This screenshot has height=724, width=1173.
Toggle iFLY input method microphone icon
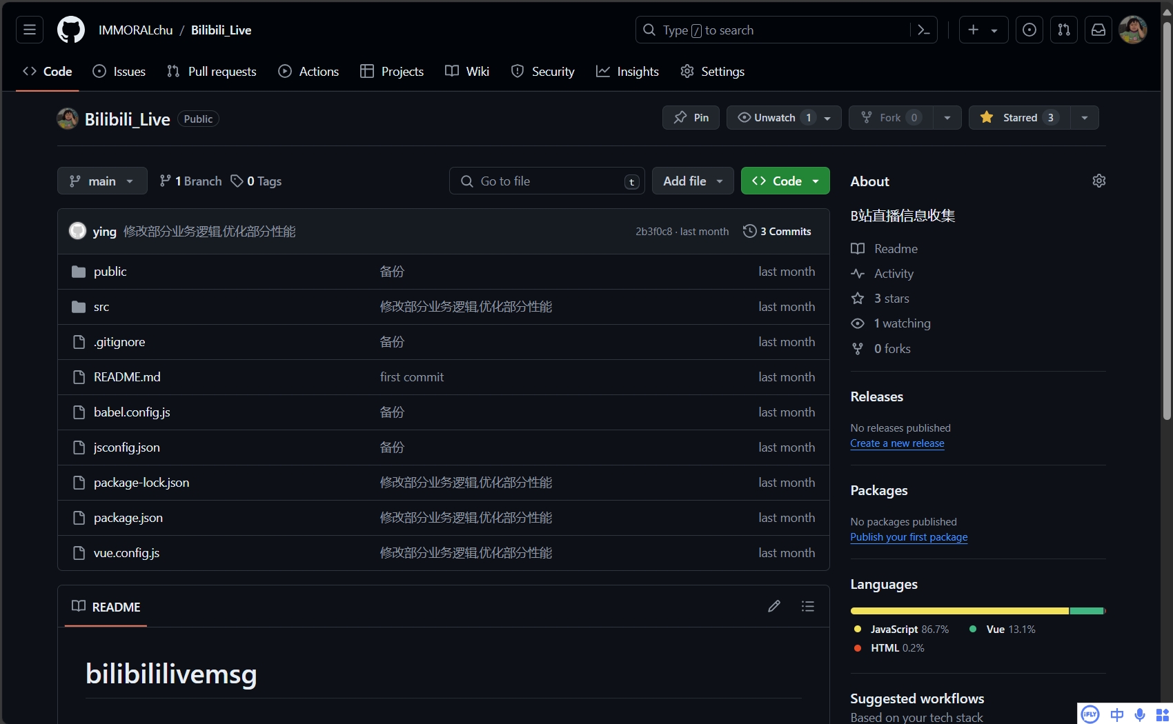pyautogui.click(x=1139, y=714)
